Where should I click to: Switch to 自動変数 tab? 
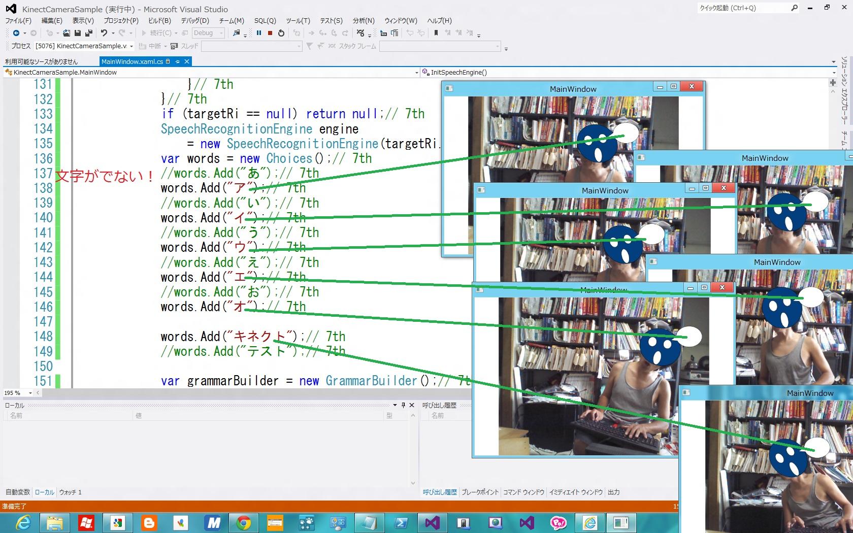click(18, 492)
